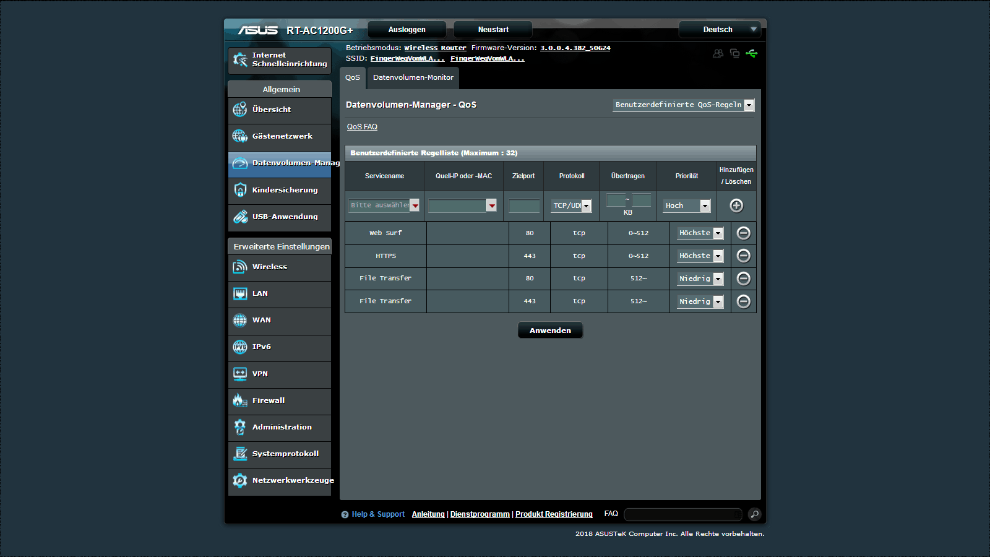Click the add rule plus icon
The image size is (990, 557).
736,205
